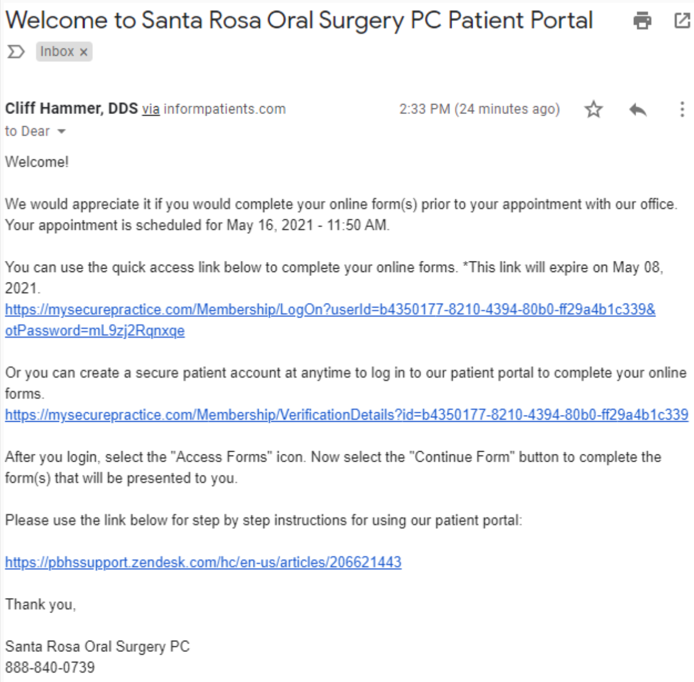694x682 pixels.
Task: Open email in new window icon
Action: pyautogui.click(x=682, y=21)
